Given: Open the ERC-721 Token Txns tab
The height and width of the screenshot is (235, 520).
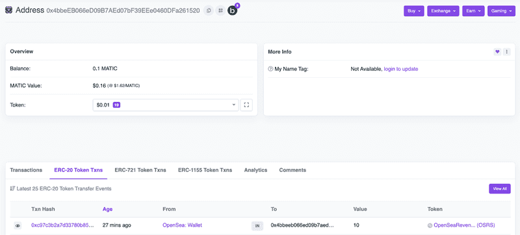Looking at the screenshot, I should click(x=140, y=170).
